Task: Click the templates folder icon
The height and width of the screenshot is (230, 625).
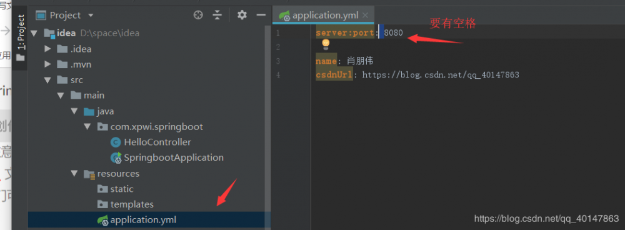Action: [102, 204]
